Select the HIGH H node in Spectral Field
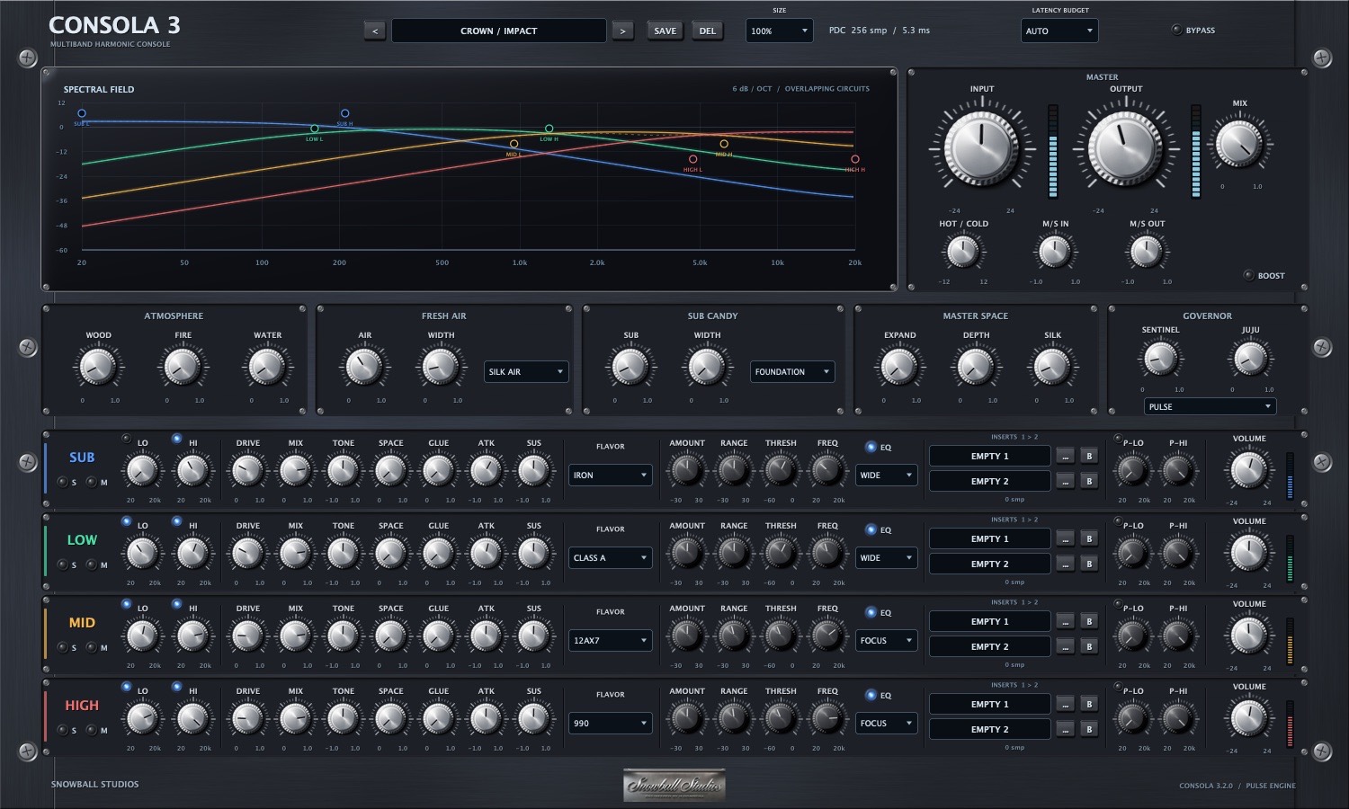Screen dimensions: 1349x809 pyautogui.click(x=855, y=159)
